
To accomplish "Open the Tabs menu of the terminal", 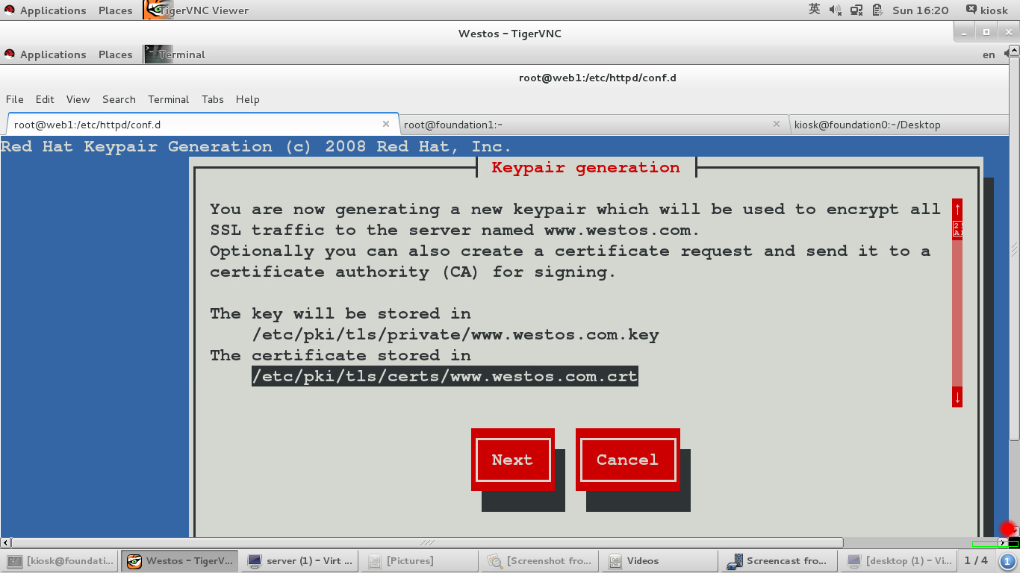I will (x=212, y=99).
